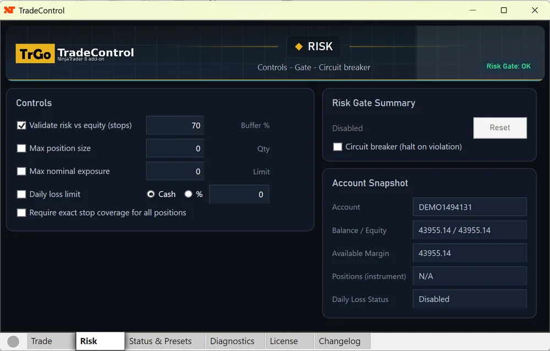Click the yellow diamond RISK icon
550x351 pixels.
[299, 47]
